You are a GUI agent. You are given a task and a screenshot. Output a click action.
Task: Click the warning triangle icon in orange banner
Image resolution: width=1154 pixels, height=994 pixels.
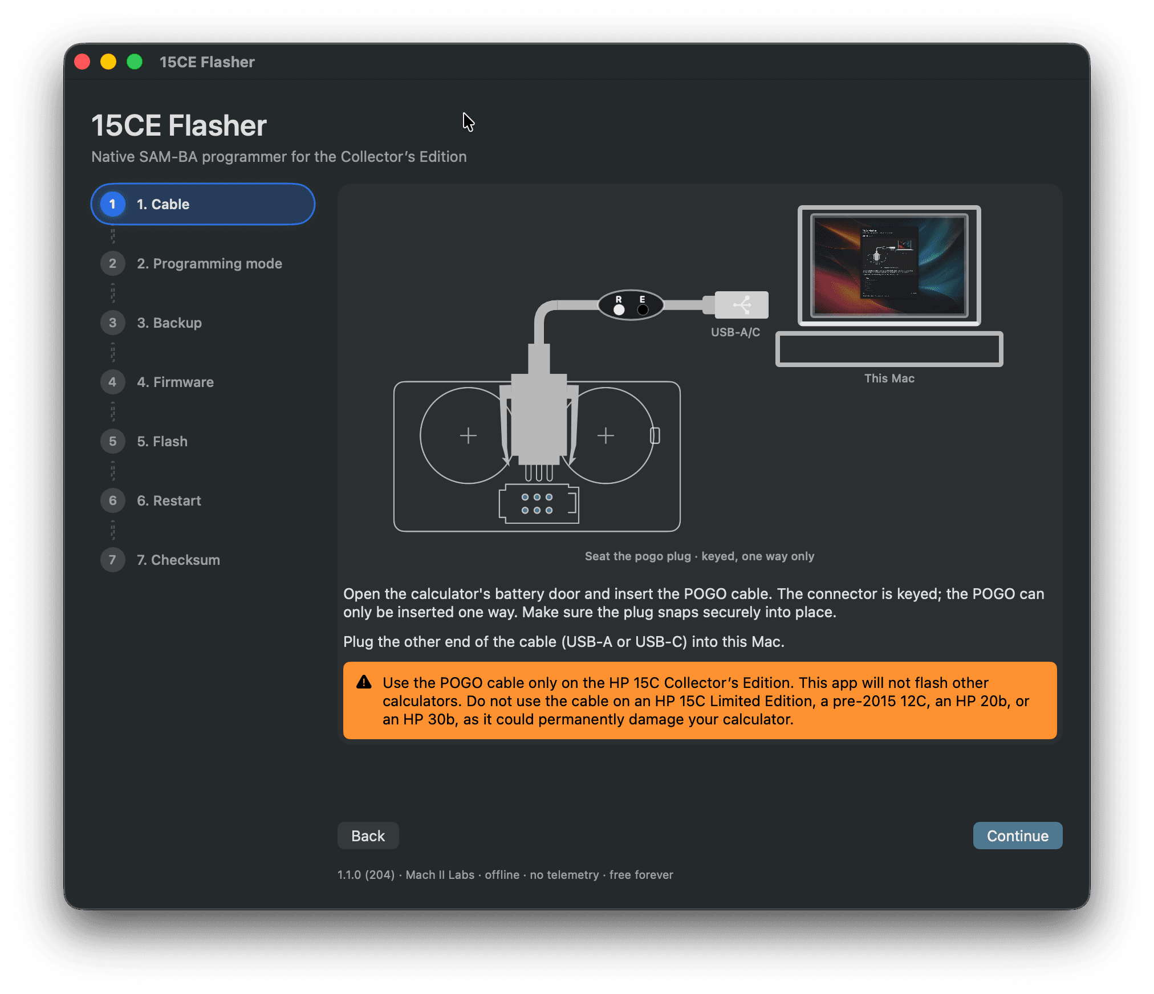point(364,682)
